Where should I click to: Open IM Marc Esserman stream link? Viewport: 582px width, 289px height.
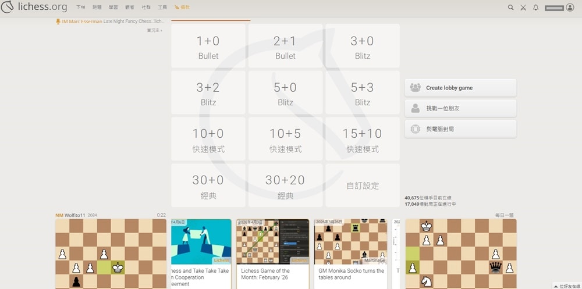click(x=110, y=22)
